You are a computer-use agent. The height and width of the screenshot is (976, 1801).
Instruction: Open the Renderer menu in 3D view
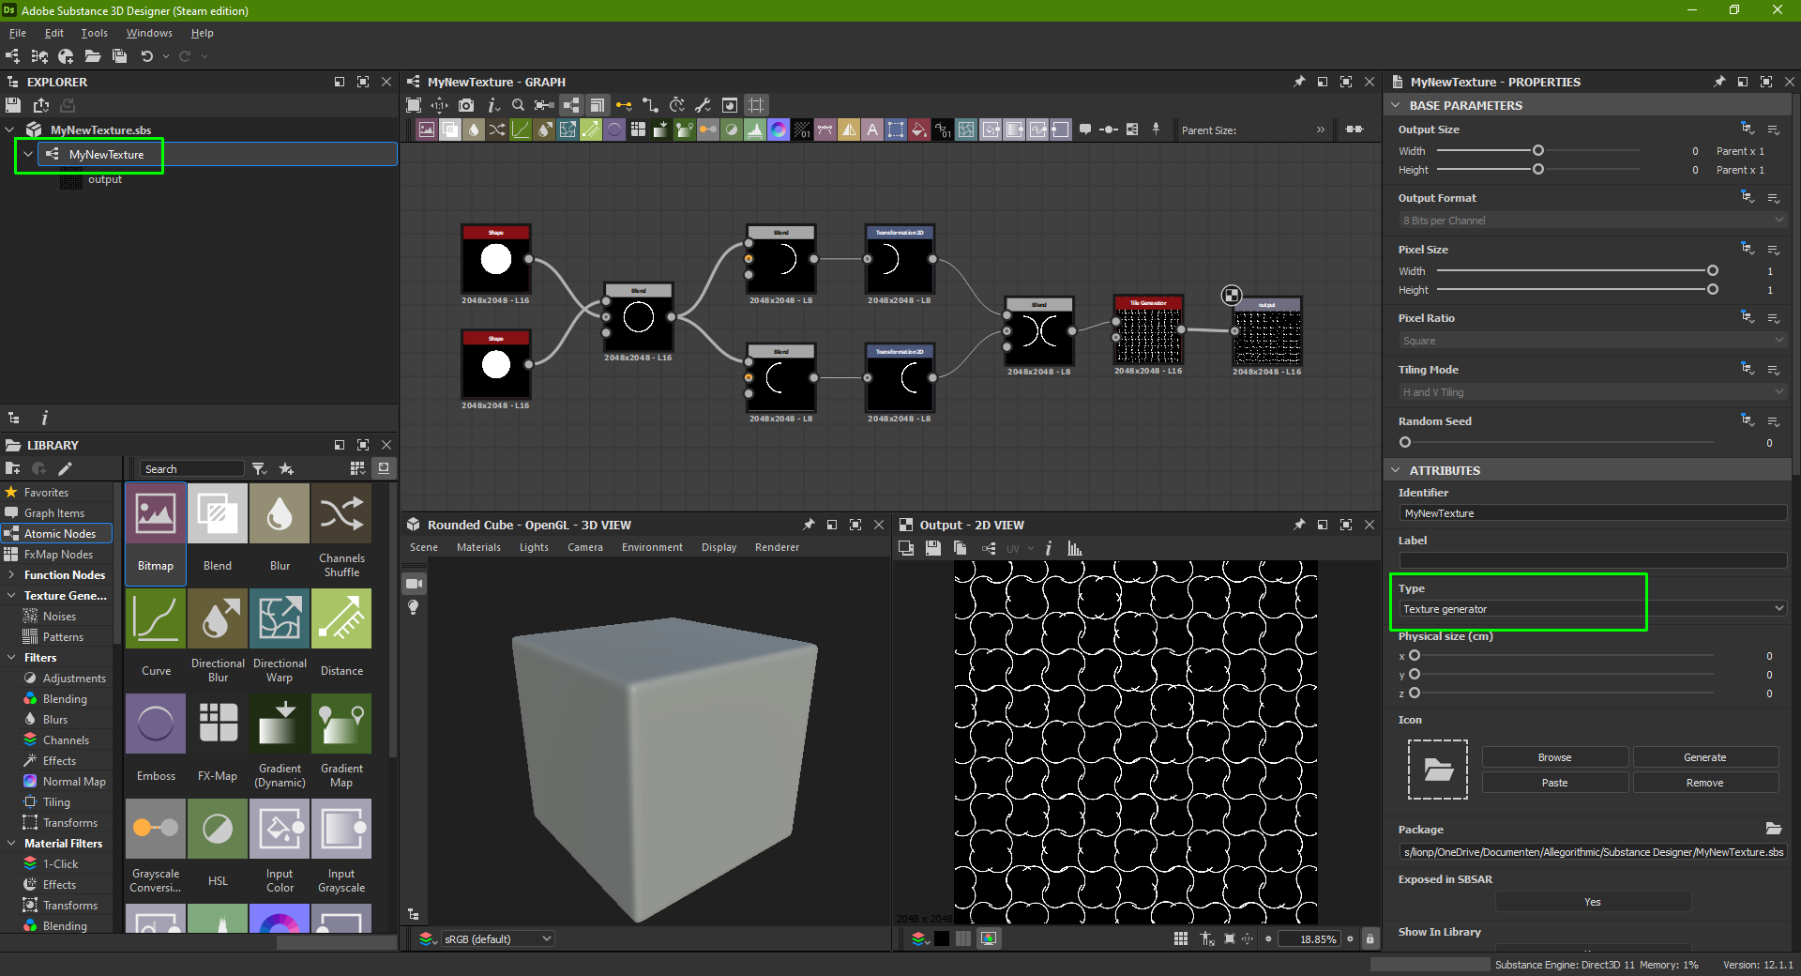tap(777, 547)
